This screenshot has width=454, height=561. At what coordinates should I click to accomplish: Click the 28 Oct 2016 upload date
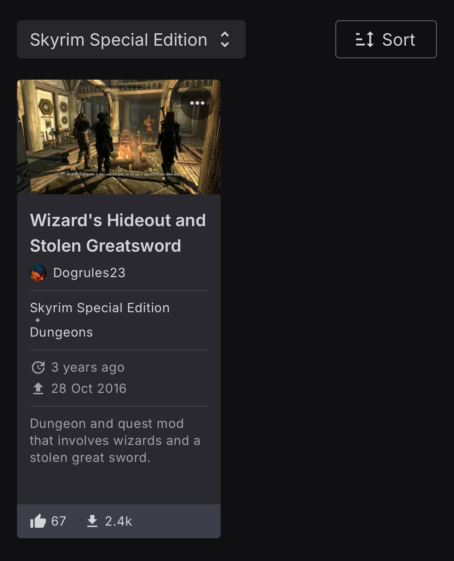pyautogui.click(x=89, y=389)
